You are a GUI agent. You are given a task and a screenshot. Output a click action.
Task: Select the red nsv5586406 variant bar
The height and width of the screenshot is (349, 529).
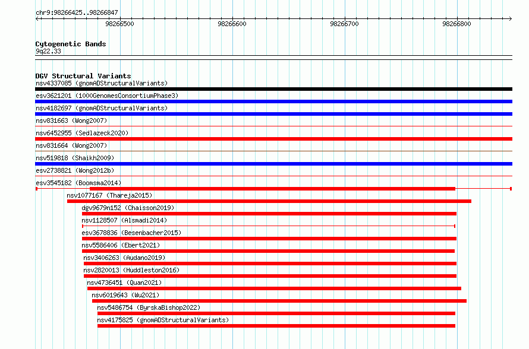(268, 251)
